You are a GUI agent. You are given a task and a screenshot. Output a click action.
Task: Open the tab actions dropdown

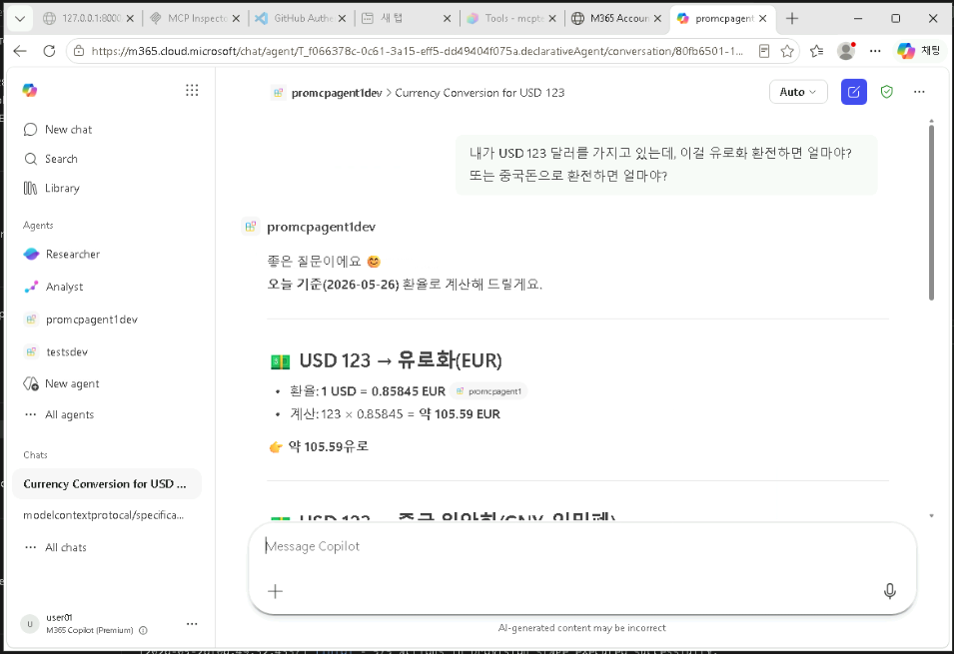click(20, 19)
